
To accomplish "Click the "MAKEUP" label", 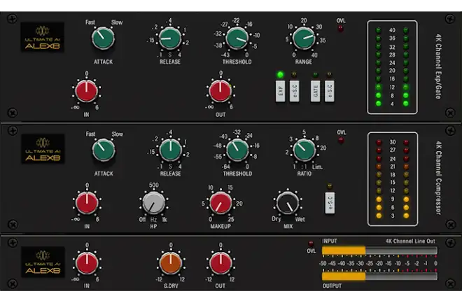I will pos(220,227).
